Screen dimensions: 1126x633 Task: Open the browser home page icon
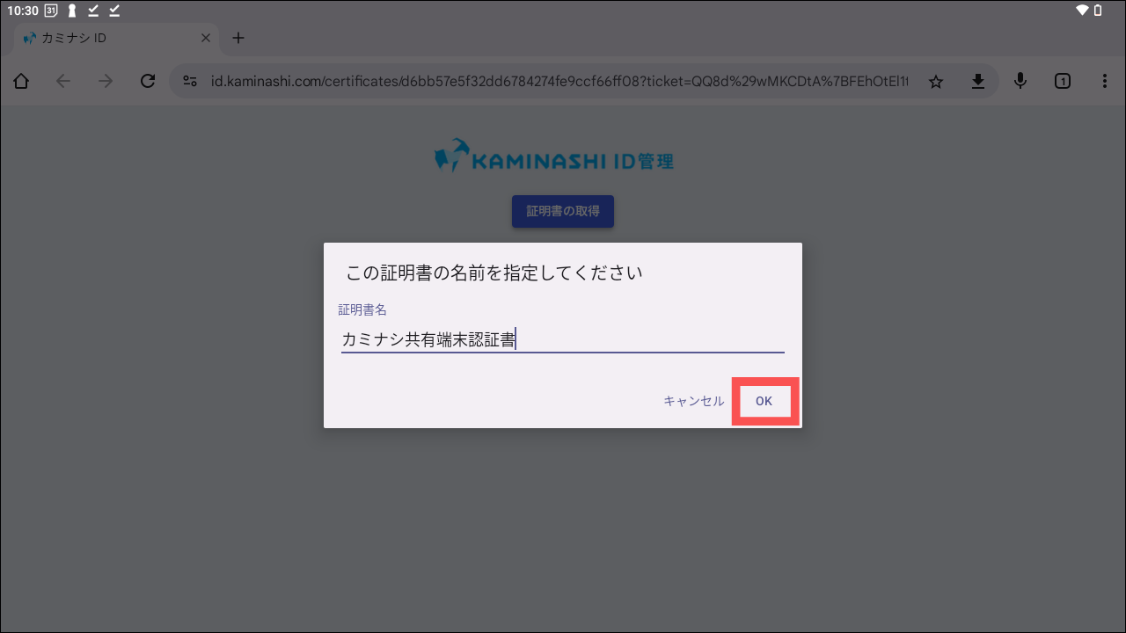point(21,81)
